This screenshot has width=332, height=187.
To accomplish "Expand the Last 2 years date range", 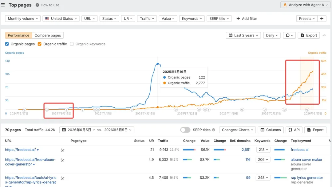I will (x=243, y=35).
